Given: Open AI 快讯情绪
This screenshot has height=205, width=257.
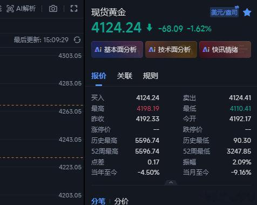Looking at the screenshot, I should (x=225, y=49).
